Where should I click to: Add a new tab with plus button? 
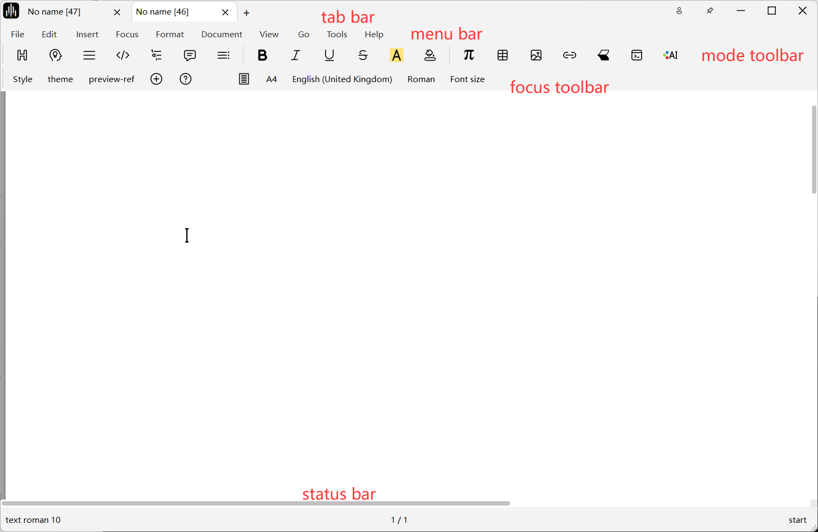247,12
